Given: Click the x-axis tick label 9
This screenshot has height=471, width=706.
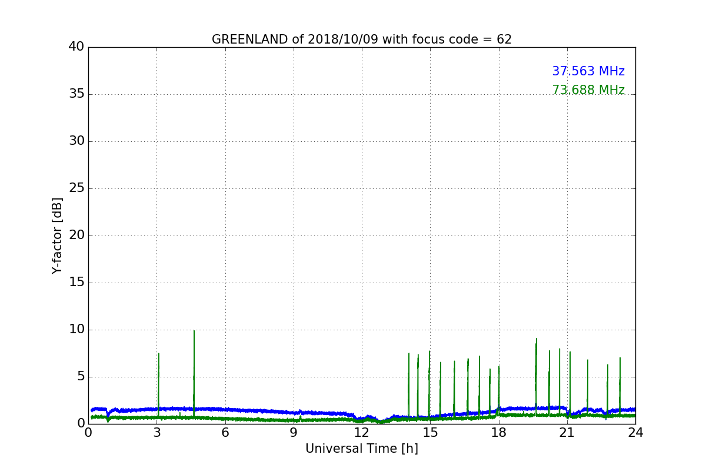Looking at the screenshot, I should (294, 433).
